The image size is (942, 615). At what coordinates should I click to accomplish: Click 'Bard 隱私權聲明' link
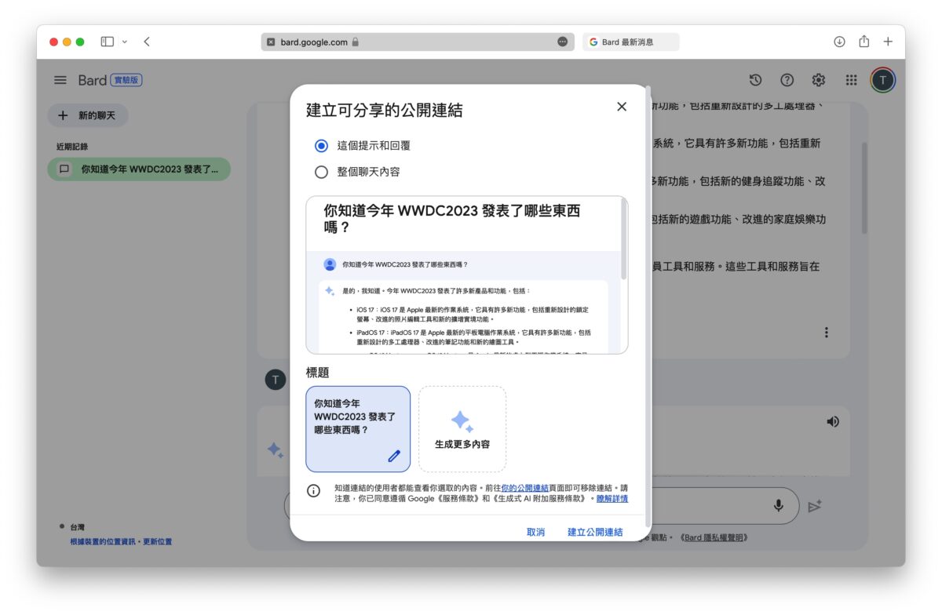[714, 537]
